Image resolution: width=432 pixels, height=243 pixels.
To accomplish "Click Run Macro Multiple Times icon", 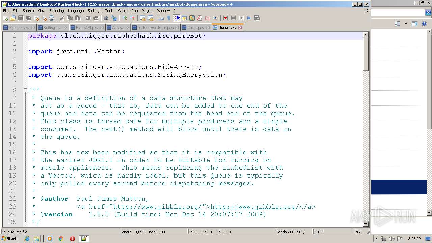I will point(249,18).
